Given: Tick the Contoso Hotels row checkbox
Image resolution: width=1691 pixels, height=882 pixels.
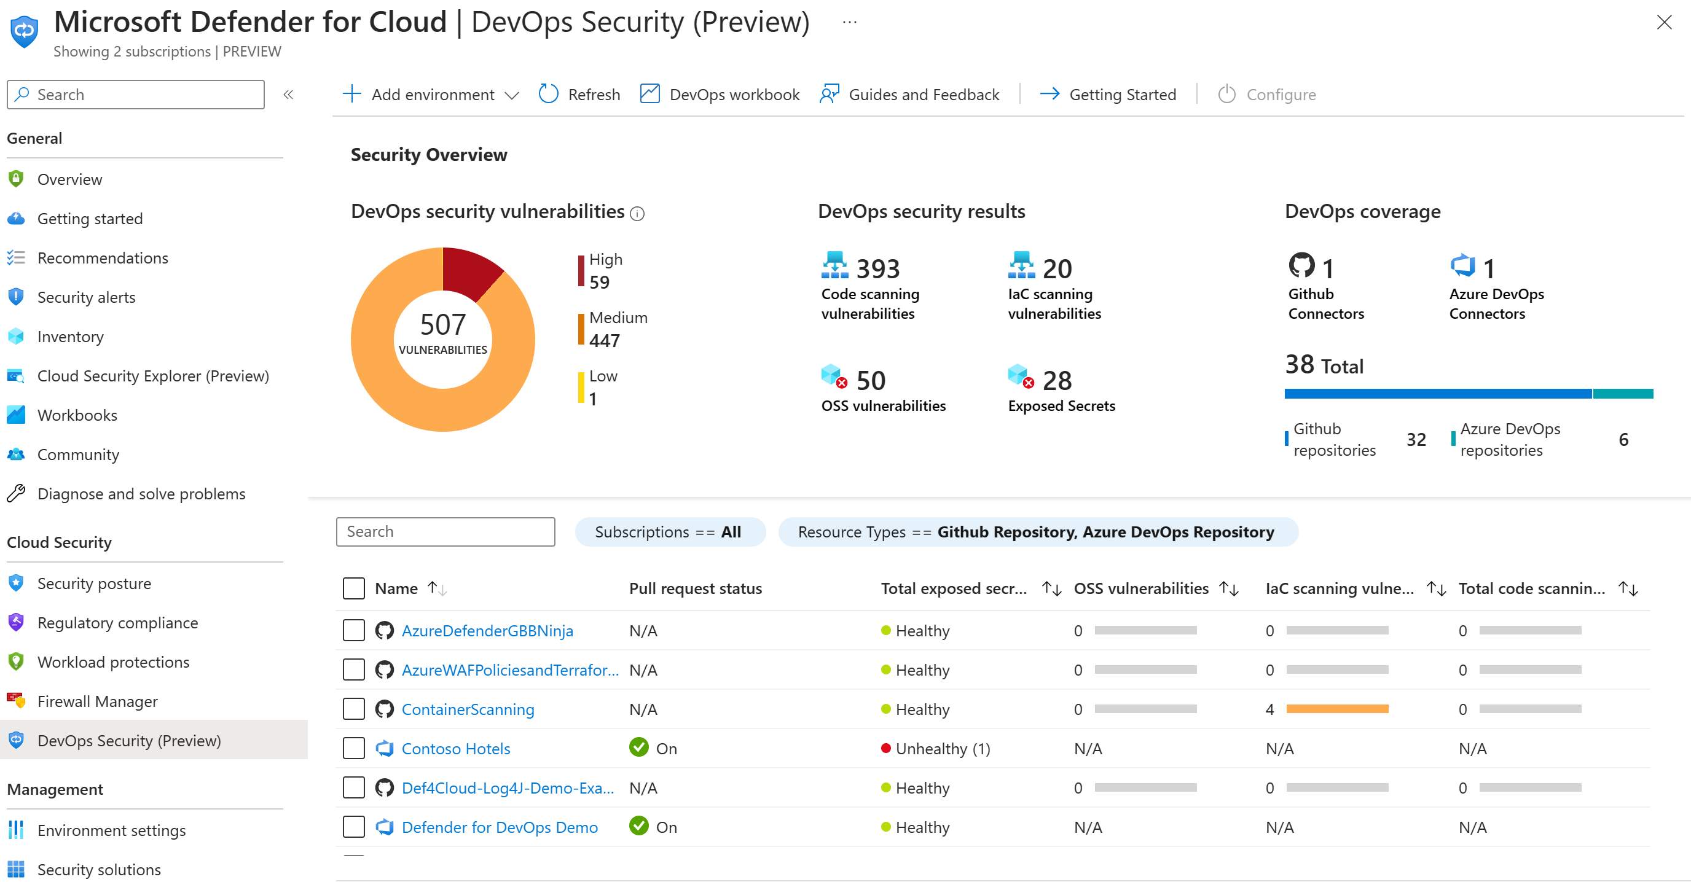Looking at the screenshot, I should tap(353, 748).
